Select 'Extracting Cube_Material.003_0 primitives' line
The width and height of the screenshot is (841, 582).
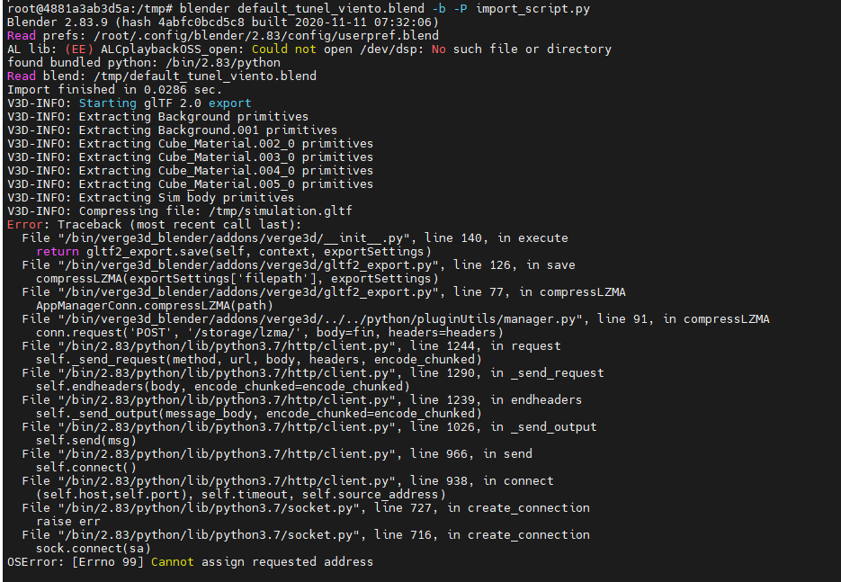coord(190,157)
